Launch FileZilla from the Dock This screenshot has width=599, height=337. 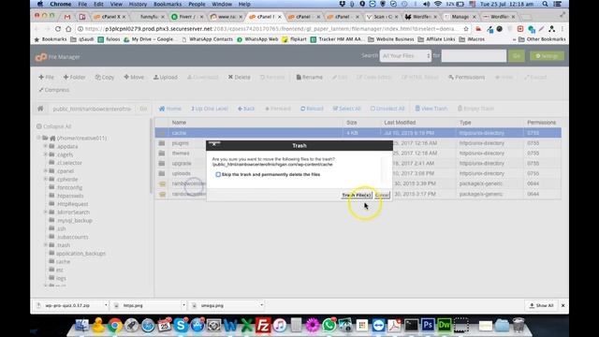[x=263, y=325]
